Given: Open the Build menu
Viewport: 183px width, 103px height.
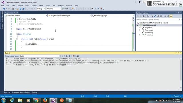Looking at the screenshot, I should [27, 5].
